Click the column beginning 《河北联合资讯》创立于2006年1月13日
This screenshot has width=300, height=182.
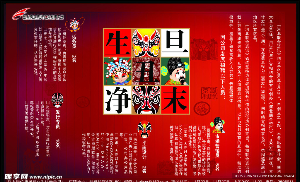point(279,99)
